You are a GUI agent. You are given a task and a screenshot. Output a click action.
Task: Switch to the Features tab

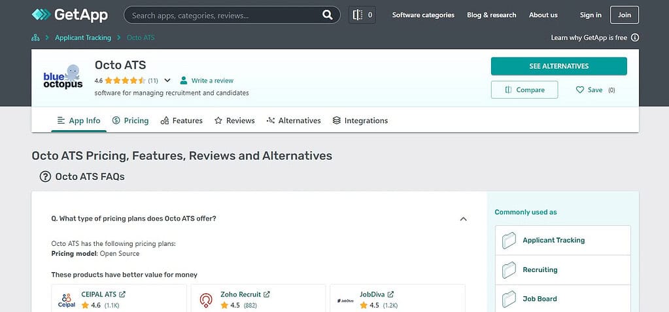181,120
